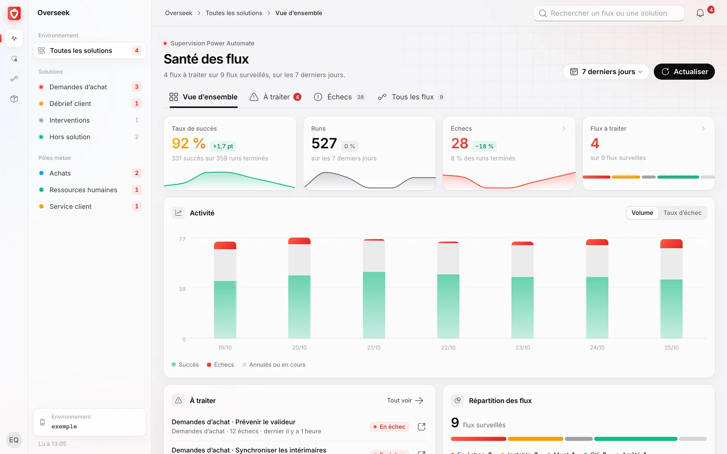Switch chart to Taux d'échec
Viewport: 727px width, 454px height.
(x=682, y=213)
